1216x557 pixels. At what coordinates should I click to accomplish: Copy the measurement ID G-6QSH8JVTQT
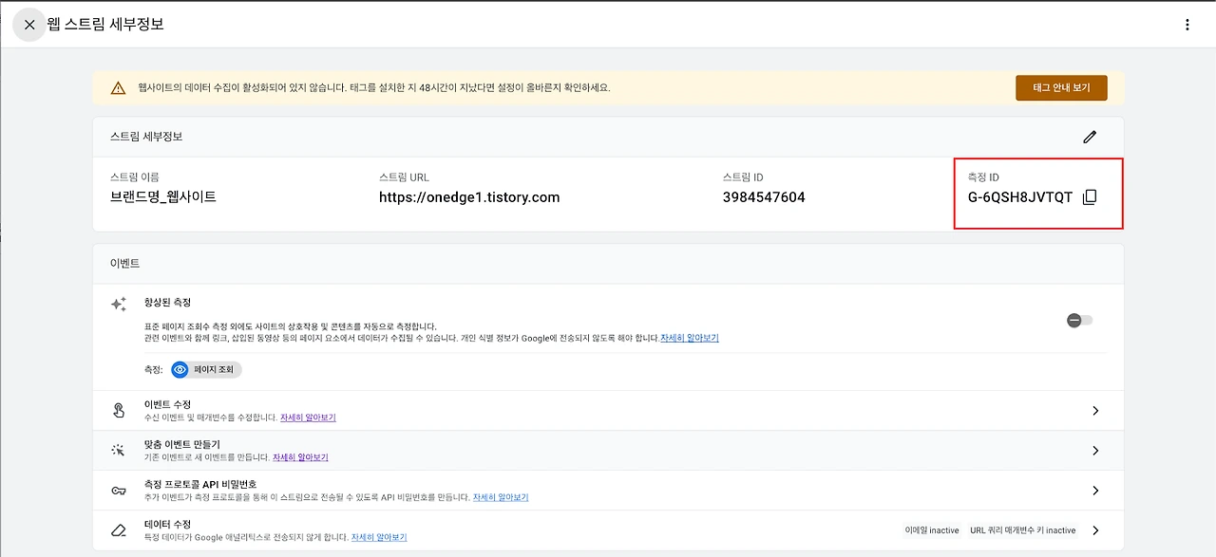[1090, 196]
